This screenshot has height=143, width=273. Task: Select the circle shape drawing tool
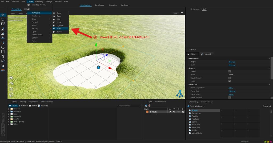(x=3, y=47)
